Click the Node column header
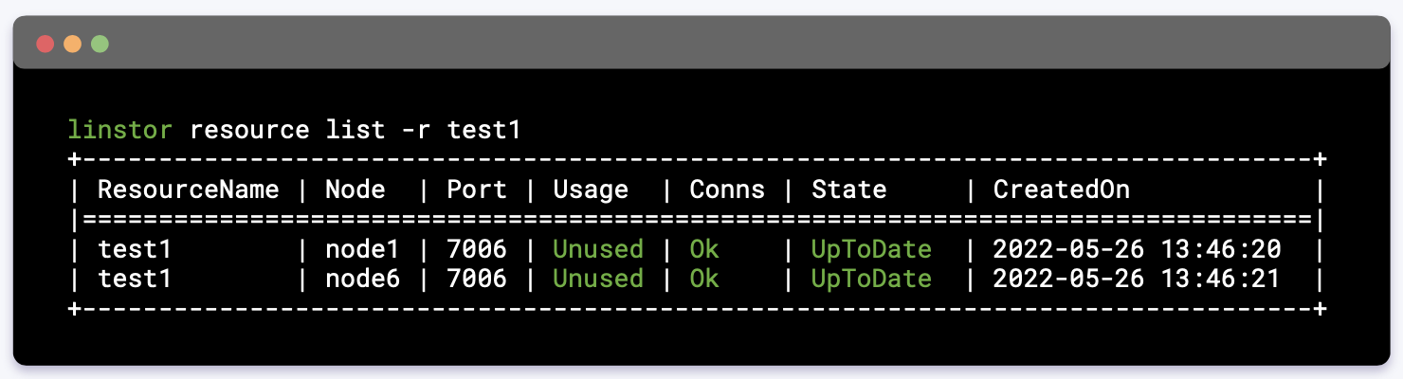This screenshot has height=379, width=1403. (x=355, y=189)
